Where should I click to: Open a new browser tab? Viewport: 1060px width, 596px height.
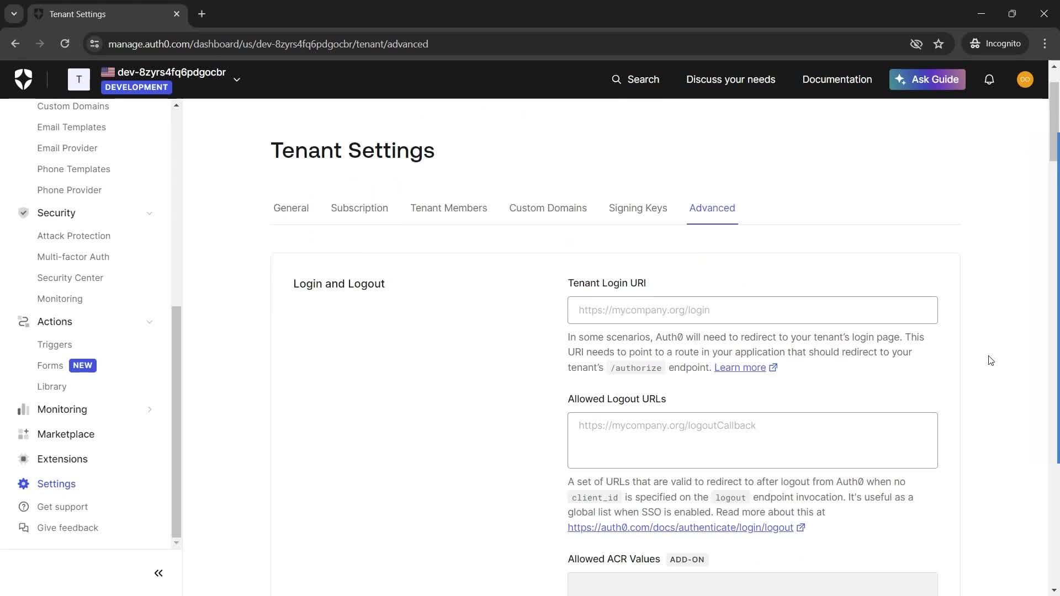click(202, 14)
